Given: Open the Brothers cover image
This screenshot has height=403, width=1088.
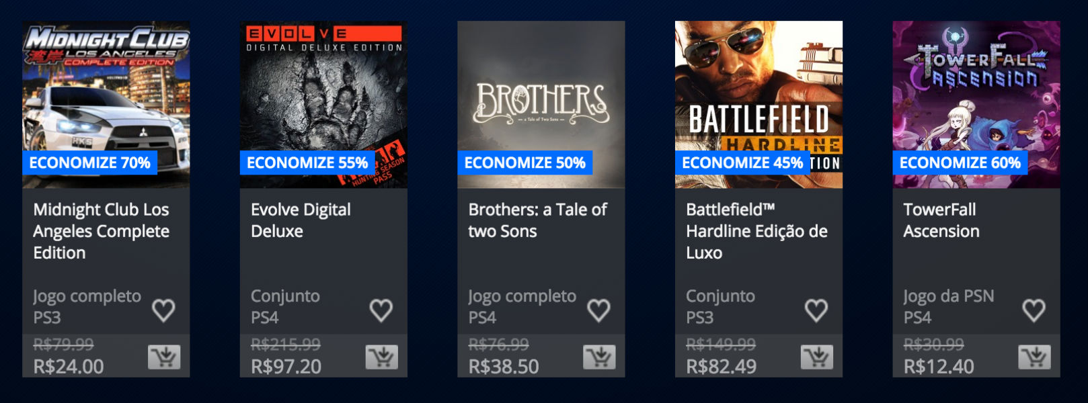Looking at the screenshot, I should coord(541,104).
